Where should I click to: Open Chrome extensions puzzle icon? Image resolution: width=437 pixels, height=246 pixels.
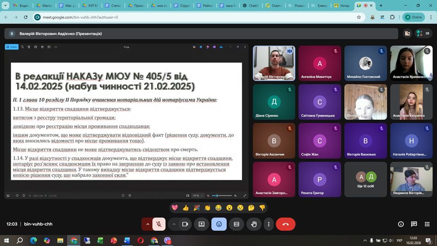click(392, 18)
